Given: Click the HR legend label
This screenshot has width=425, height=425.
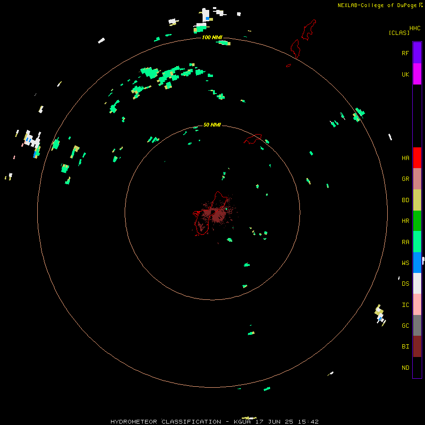Looking at the screenshot, I should pyautogui.click(x=405, y=221).
